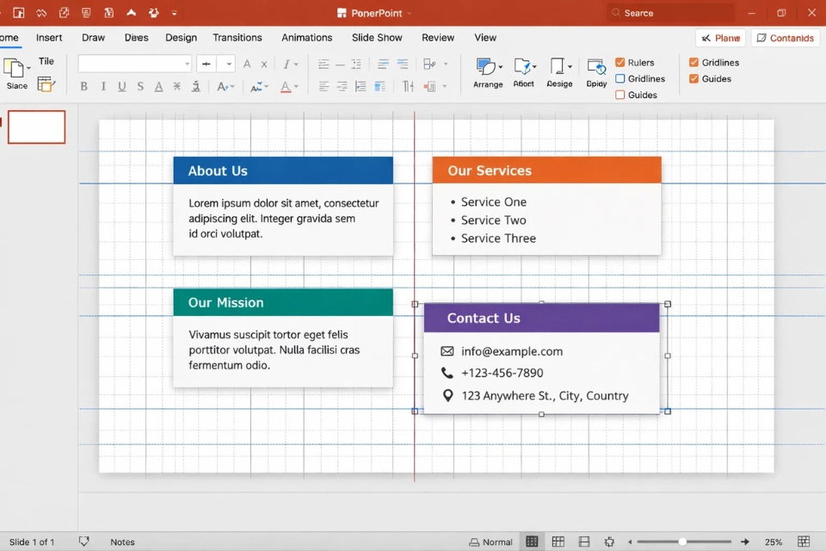Disable the checked Guides checkbox
The width and height of the screenshot is (826, 551).
pos(694,79)
